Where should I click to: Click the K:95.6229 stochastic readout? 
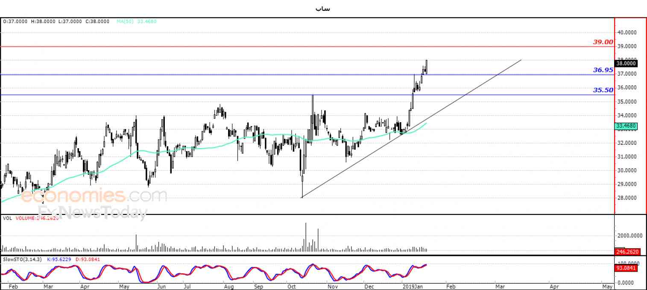(59, 259)
